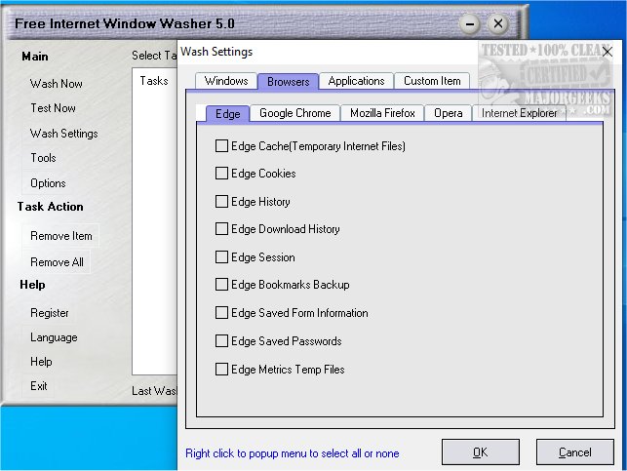Close the Free Internet Window Washer main window
Viewport: 627px width, 471px height.
498,24
